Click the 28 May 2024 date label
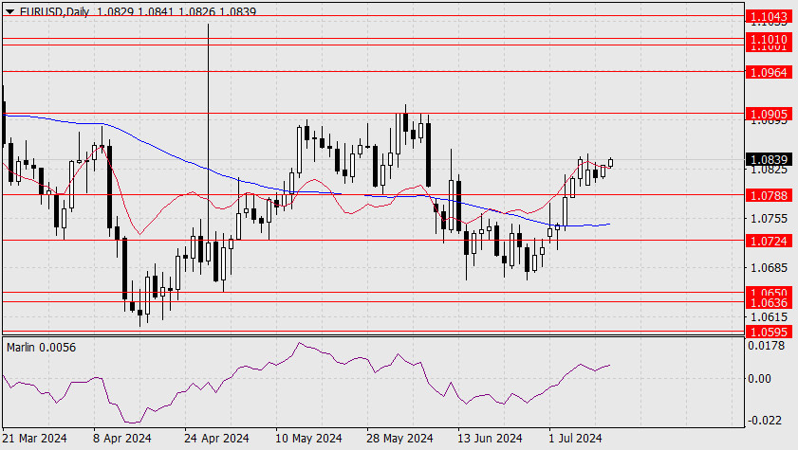 (399, 438)
